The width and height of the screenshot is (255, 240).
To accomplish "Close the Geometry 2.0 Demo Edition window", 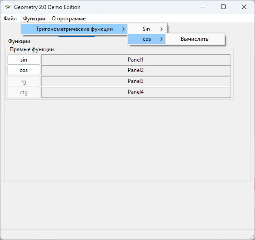I will pos(244,7).
